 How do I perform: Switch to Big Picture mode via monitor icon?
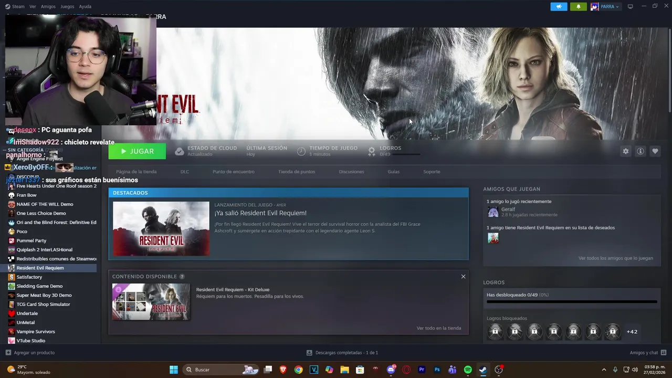pyautogui.click(x=630, y=6)
